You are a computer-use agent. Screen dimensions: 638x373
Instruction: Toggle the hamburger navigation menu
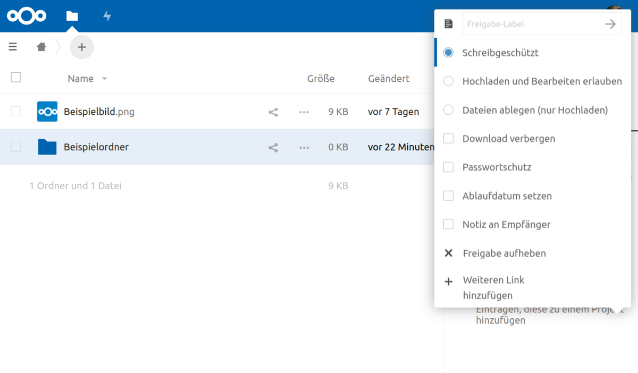[13, 47]
